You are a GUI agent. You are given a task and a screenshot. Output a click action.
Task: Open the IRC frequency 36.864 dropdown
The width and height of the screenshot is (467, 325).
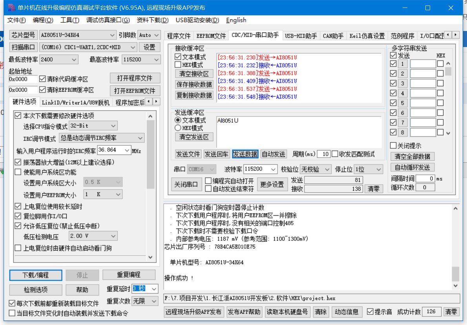point(127,150)
